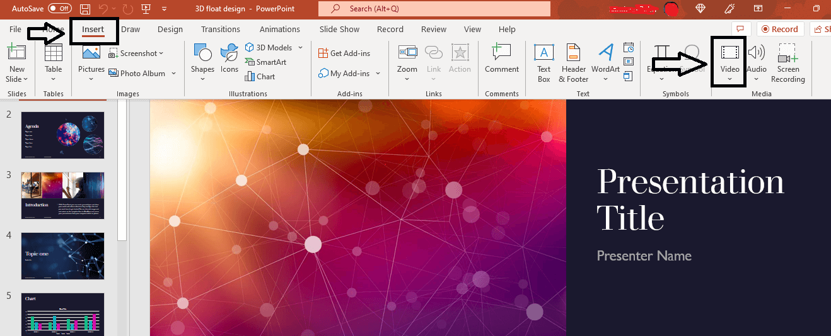Toggle the AutoSave switch
The width and height of the screenshot is (831, 336).
pos(60,9)
